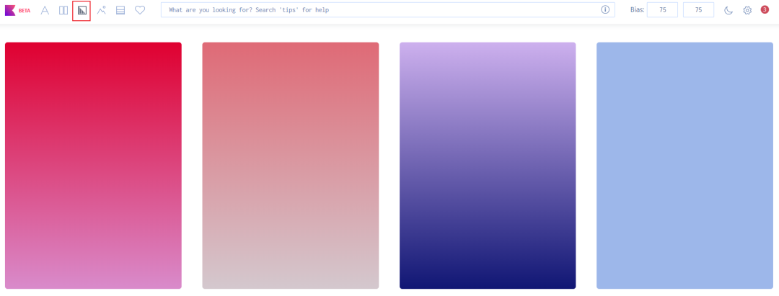Image resolution: width=779 pixels, height=296 pixels.
Task: Open the red notification badge showing 3
Action: (x=765, y=9)
